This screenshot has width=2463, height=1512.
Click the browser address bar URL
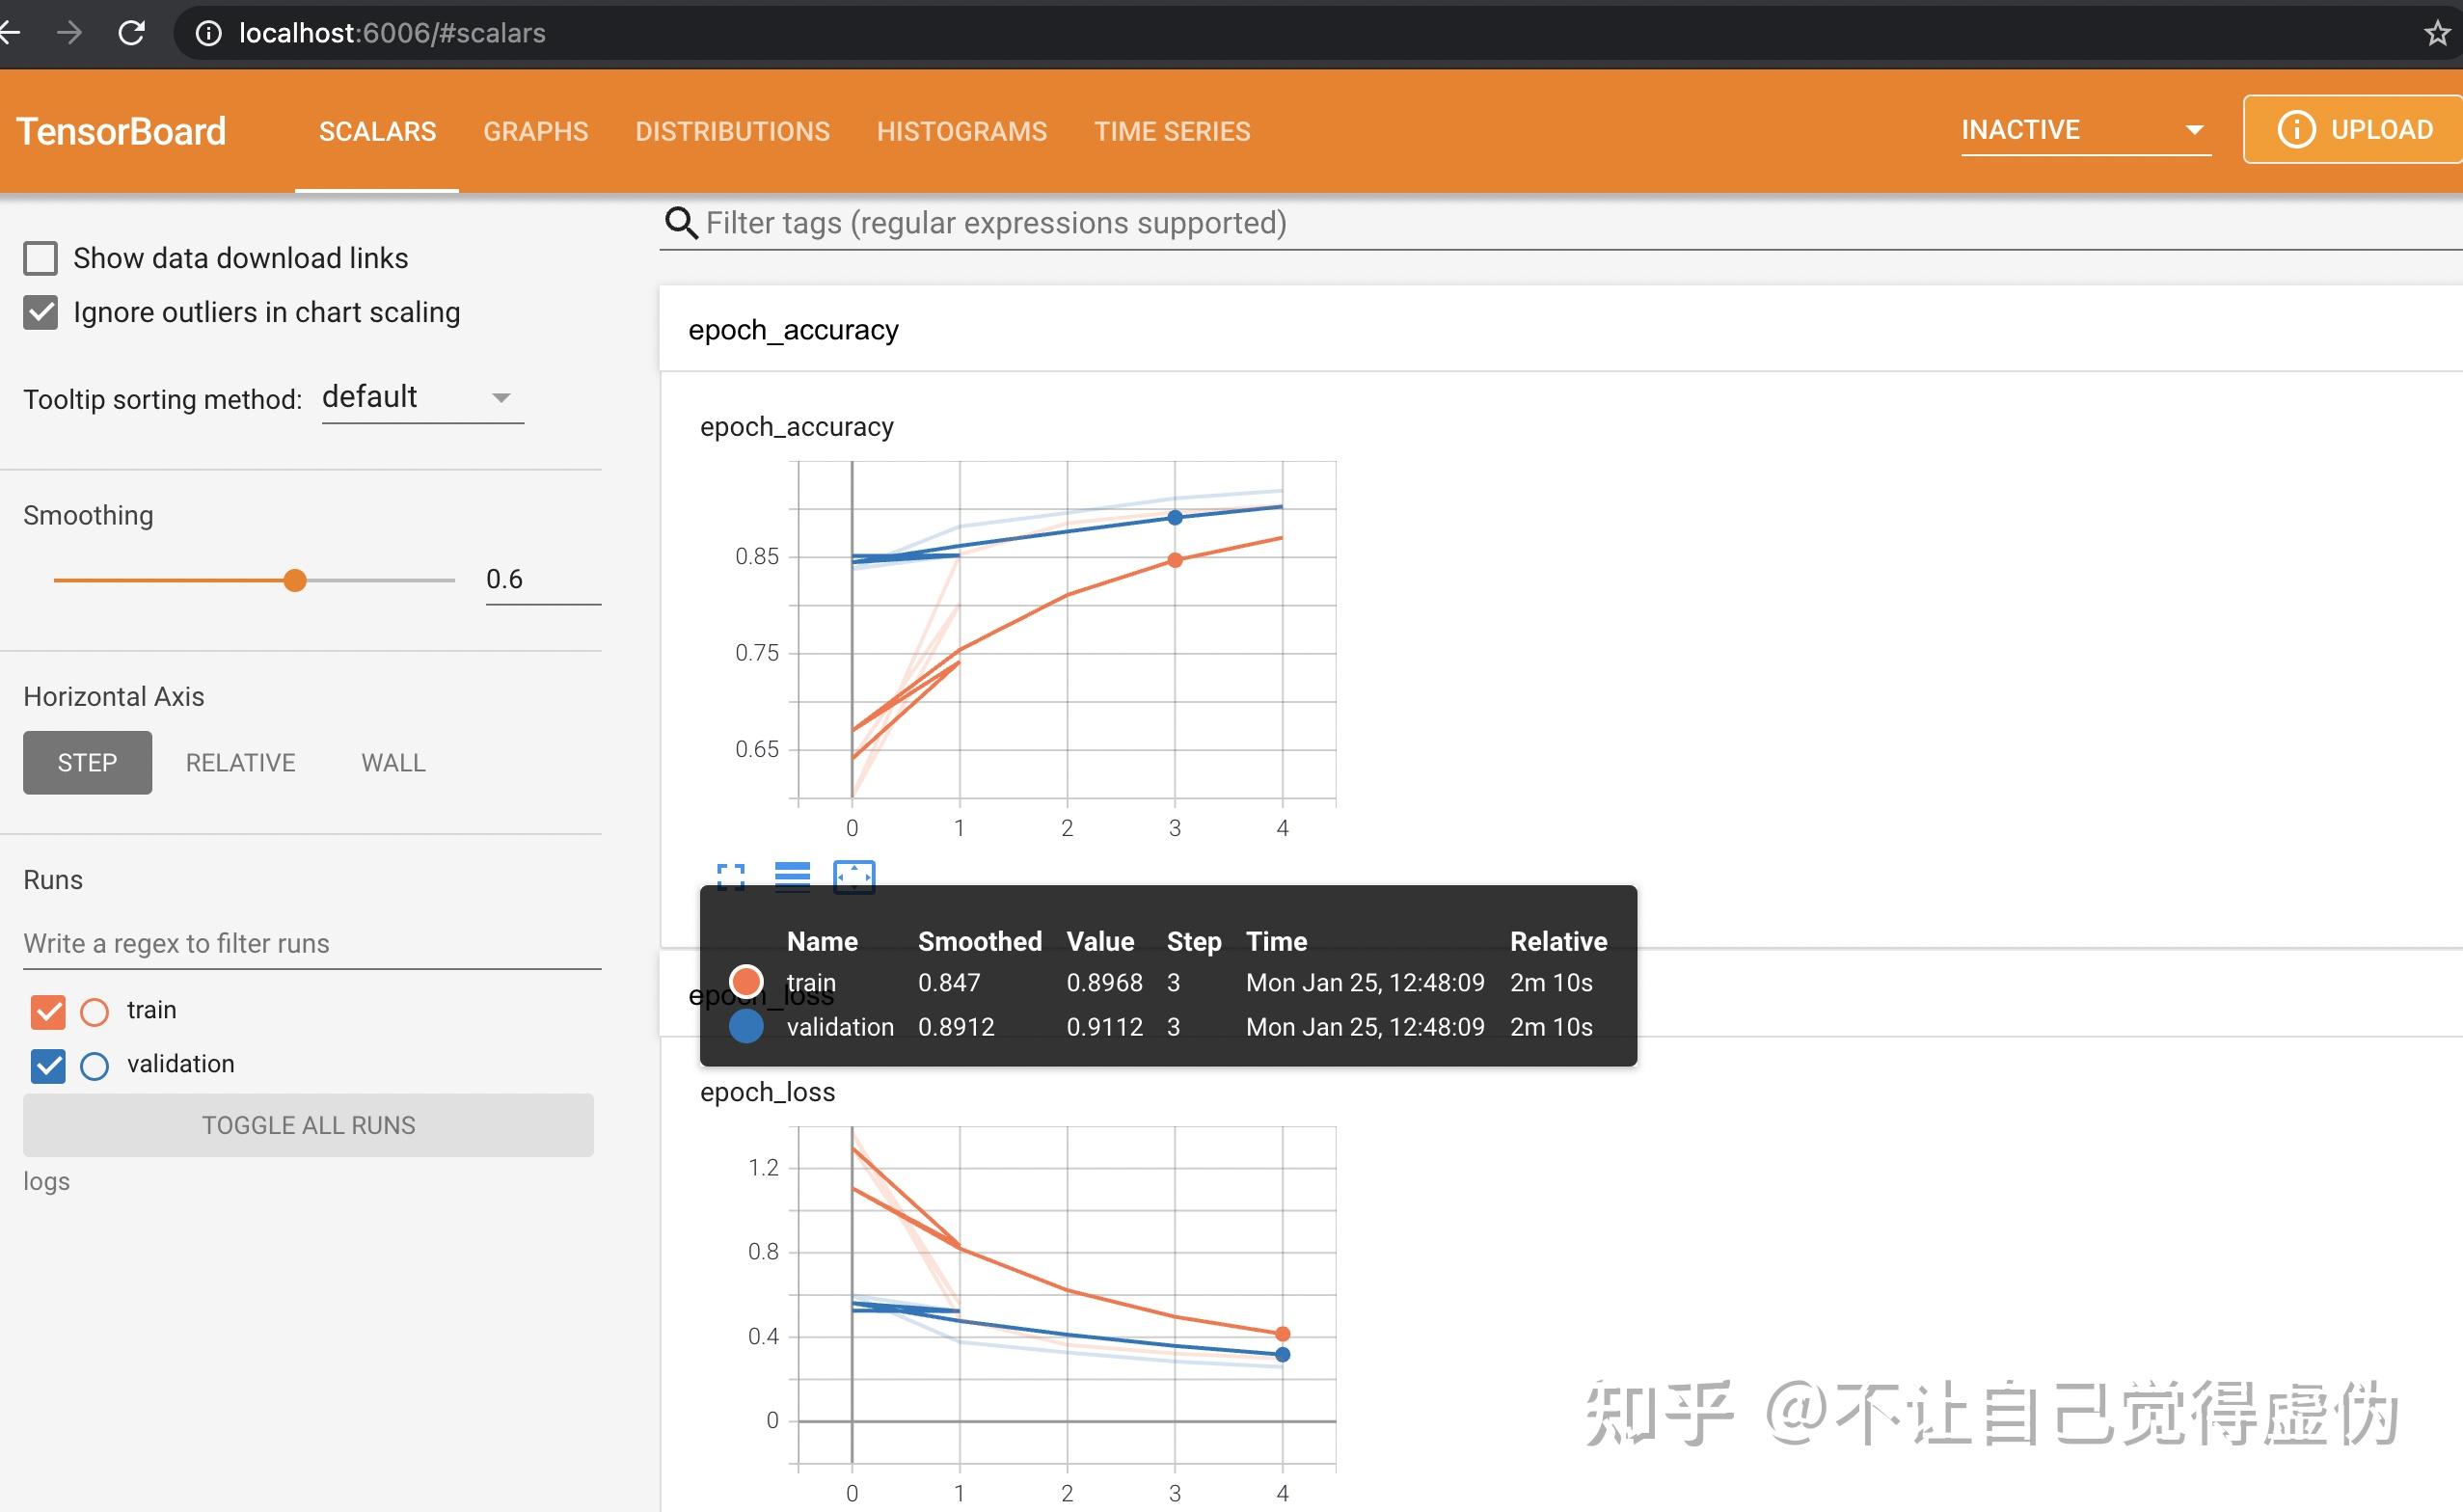(x=392, y=33)
